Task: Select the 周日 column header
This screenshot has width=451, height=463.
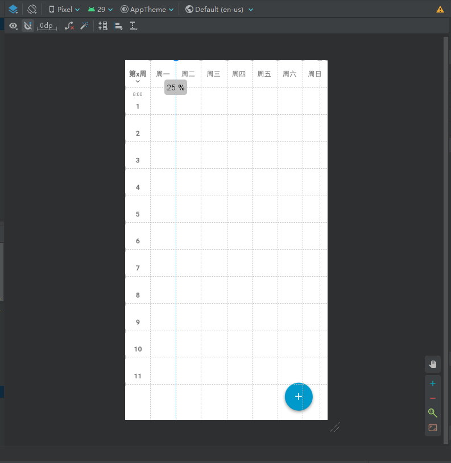Action: coord(315,74)
